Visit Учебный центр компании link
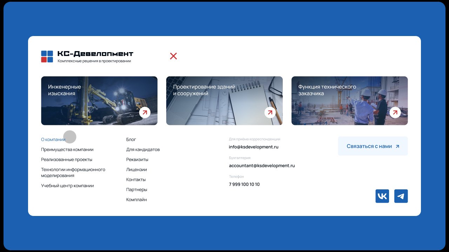This screenshot has height=252, width=449. [x=67, y=186]
